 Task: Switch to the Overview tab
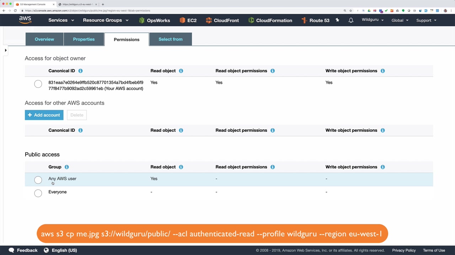44,39
